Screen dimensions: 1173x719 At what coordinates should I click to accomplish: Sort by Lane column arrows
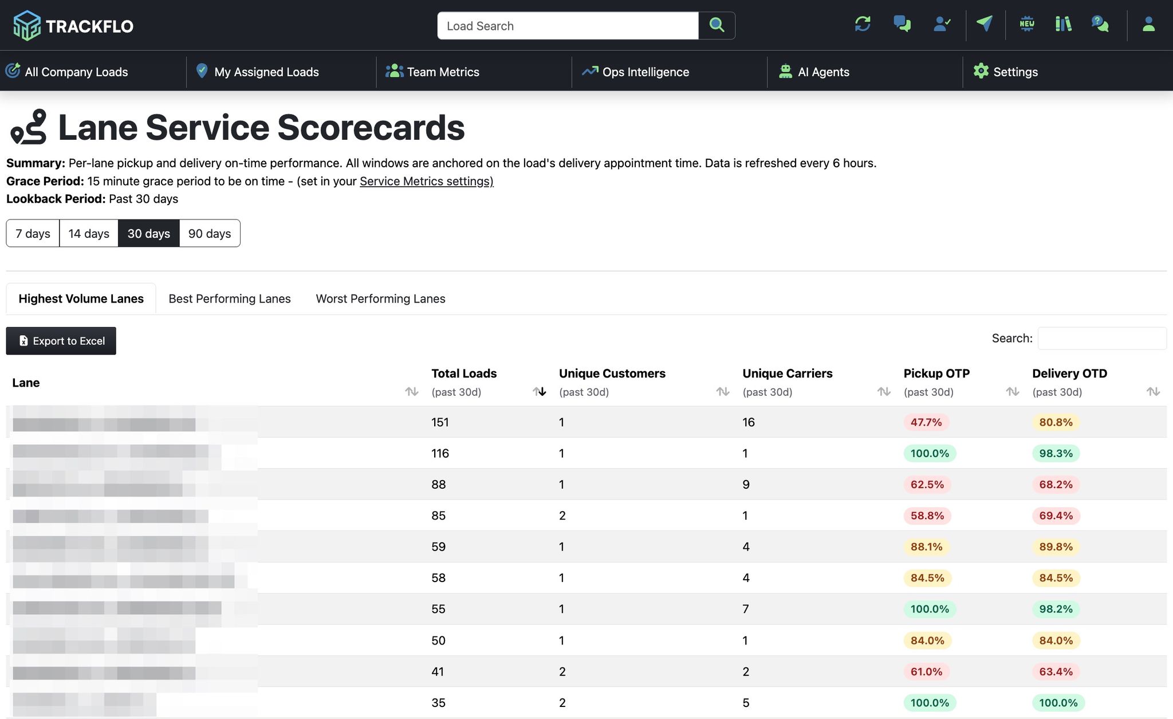click(x=411, y=392)
